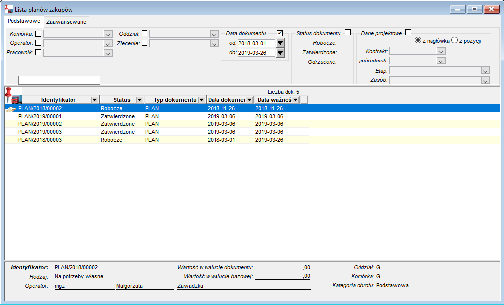This screenshot has width=504, height=305.
Task: Click the 'do' date field 2019-03-26
Action: click(x=257, y=53)
